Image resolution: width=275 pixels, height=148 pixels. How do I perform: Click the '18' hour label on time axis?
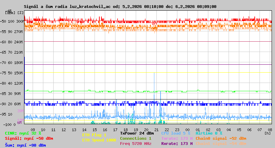(x=125, y=130)
